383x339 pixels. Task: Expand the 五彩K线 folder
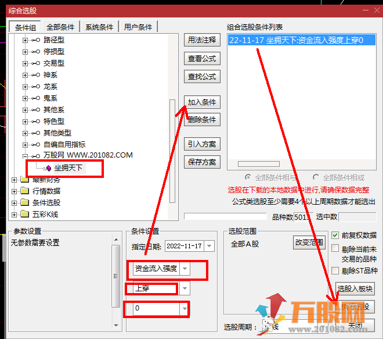[14, 215]
